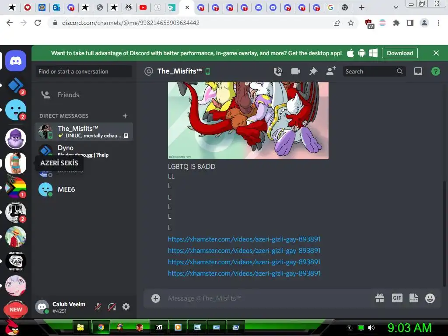Open the Dyno direct message
Image resolution: width=448 pixels, height=336 pixels.
84,151
